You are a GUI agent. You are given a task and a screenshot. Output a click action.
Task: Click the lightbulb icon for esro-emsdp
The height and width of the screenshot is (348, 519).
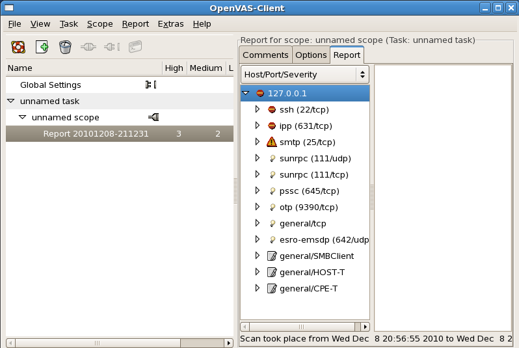(x=273, y=240)
